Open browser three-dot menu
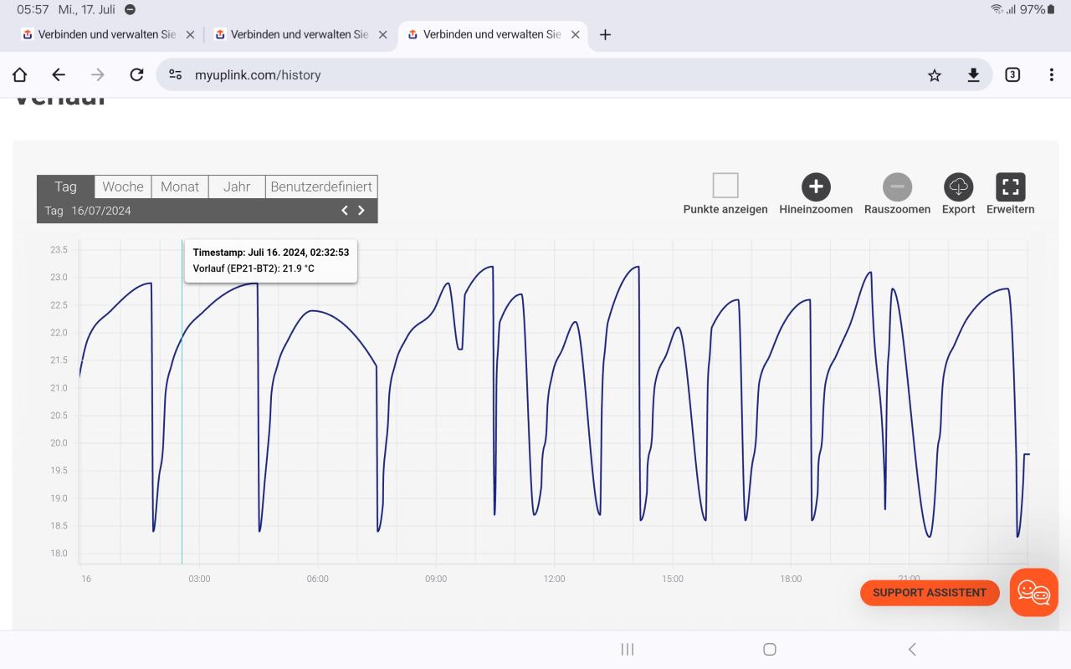1071x669 pixels. [x=1052, y=74]
